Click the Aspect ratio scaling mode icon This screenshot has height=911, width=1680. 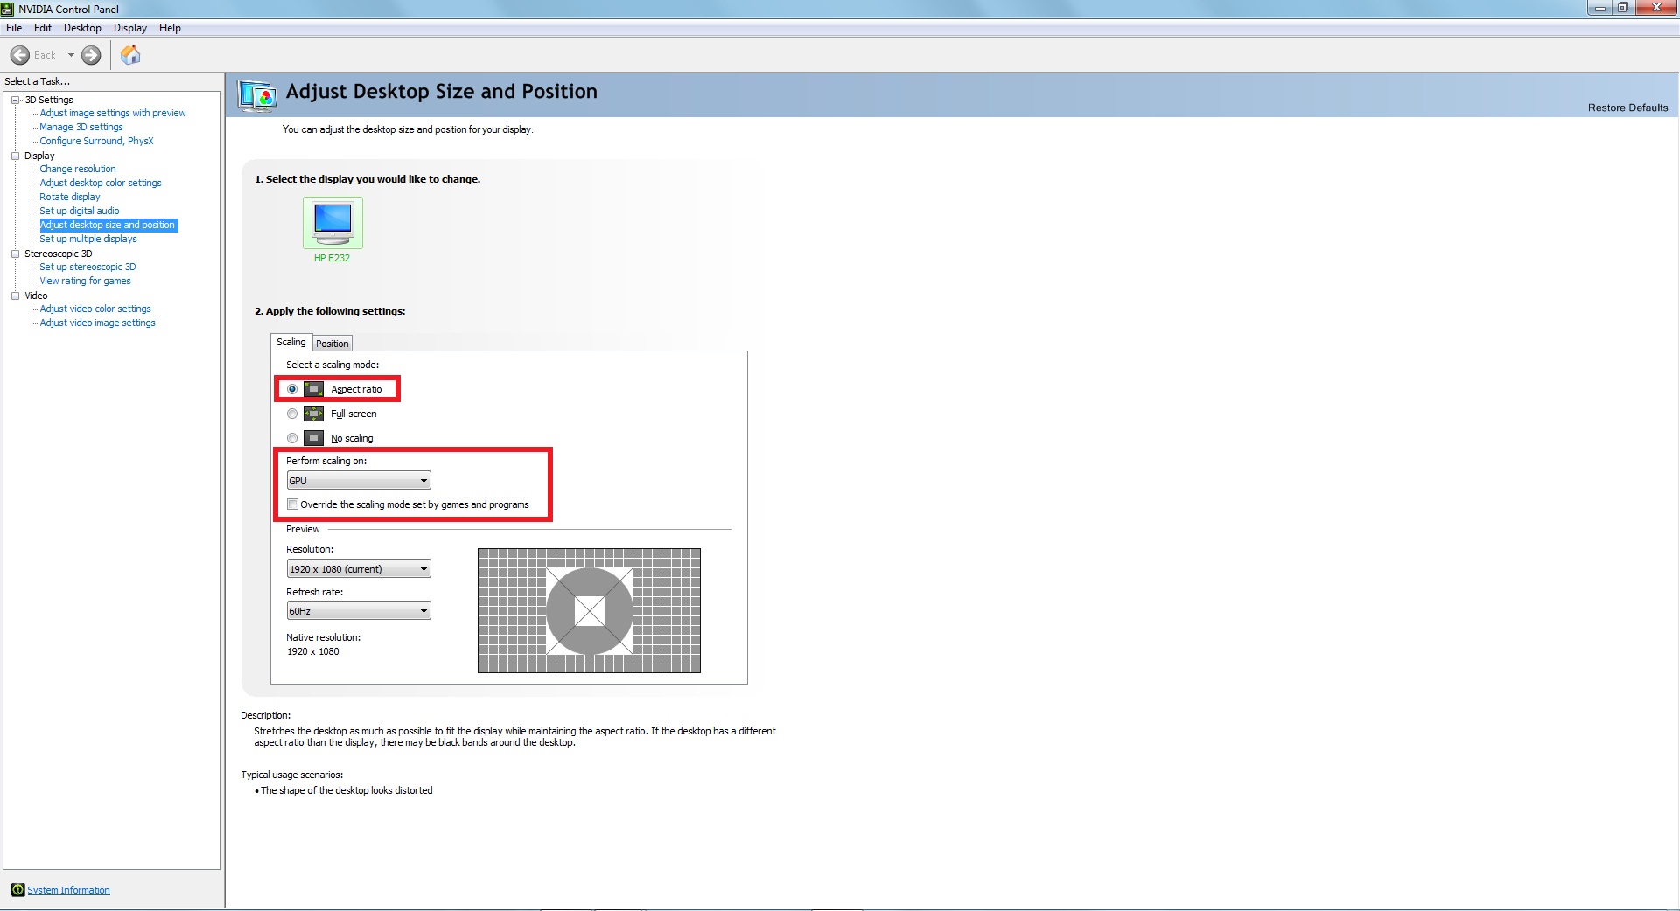[313, 389]
